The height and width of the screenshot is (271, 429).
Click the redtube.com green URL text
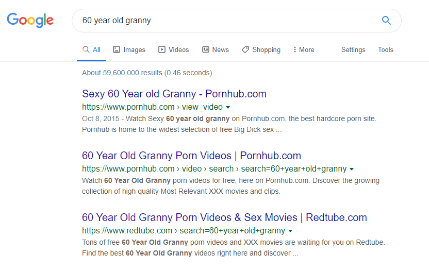pyautogui.click(x=184, y=230)
